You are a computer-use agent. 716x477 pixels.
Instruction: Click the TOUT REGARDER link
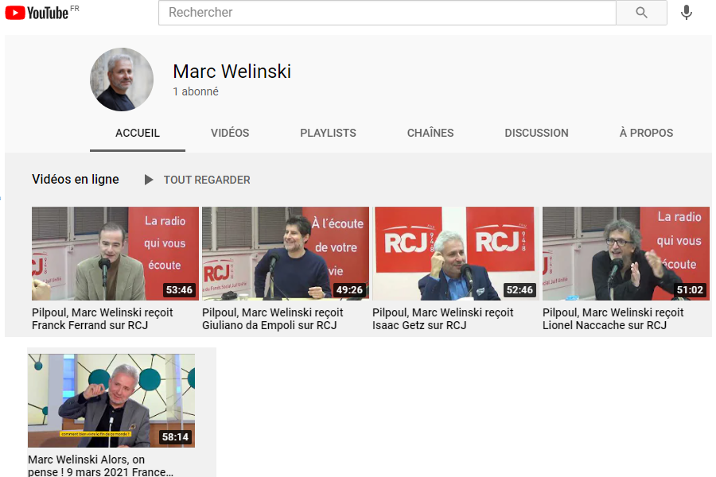tap(206, 180)
